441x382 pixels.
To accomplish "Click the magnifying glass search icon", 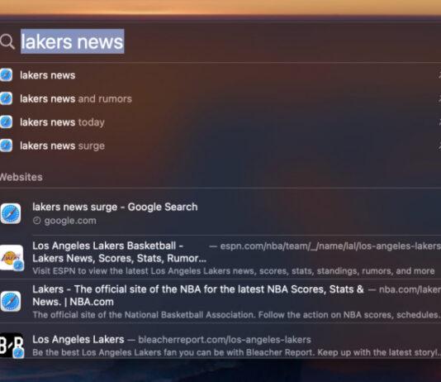I will (x=7, y=41).
